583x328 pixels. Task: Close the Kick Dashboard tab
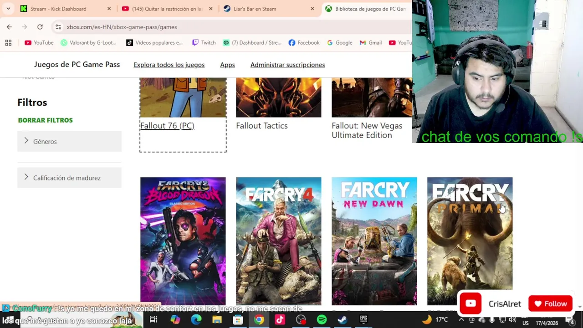tap(109, 9)
